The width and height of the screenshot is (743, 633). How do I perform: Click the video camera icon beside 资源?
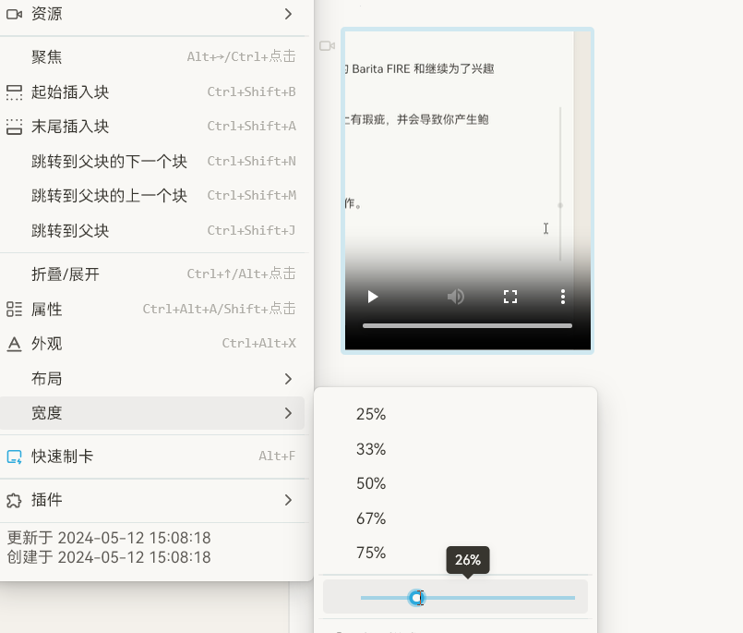click(x=14, y=14)
